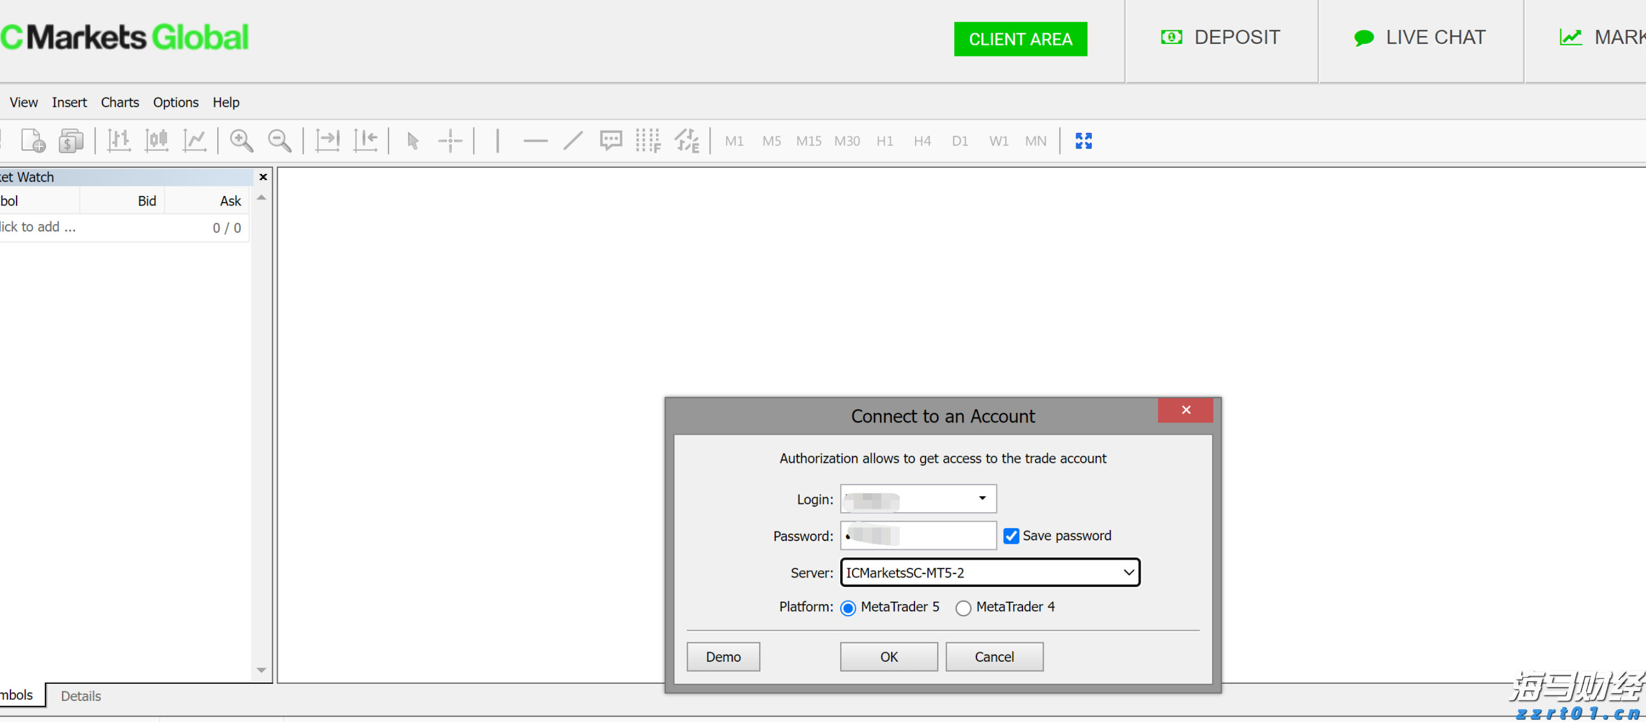Select the crosshair cursor tool
This screenshot has width=1646, height=722.
450,141
